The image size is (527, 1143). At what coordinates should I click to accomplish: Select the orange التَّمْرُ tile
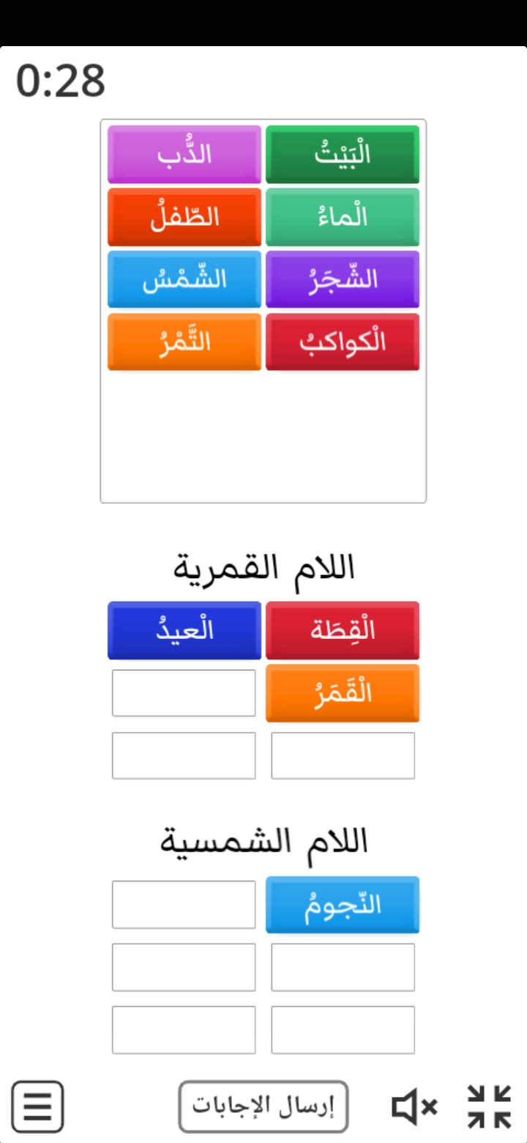tap(184, 342)
